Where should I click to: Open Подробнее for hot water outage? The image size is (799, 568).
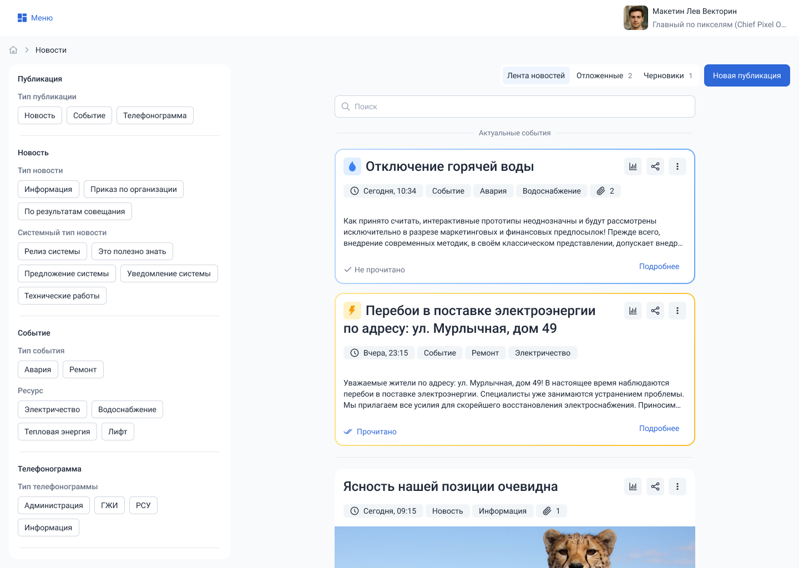tap(659, 266)
